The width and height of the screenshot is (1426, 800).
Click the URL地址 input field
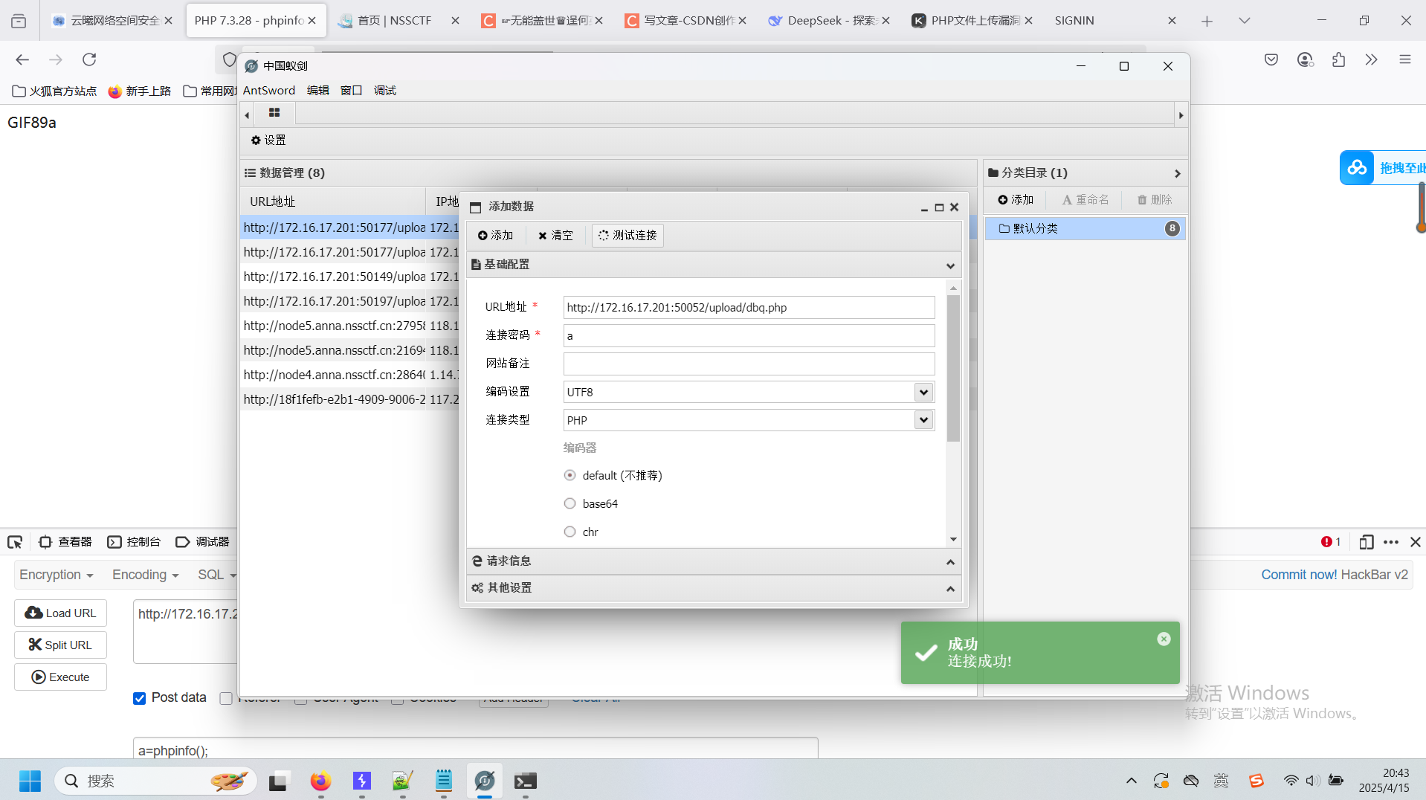coord(749,308)
